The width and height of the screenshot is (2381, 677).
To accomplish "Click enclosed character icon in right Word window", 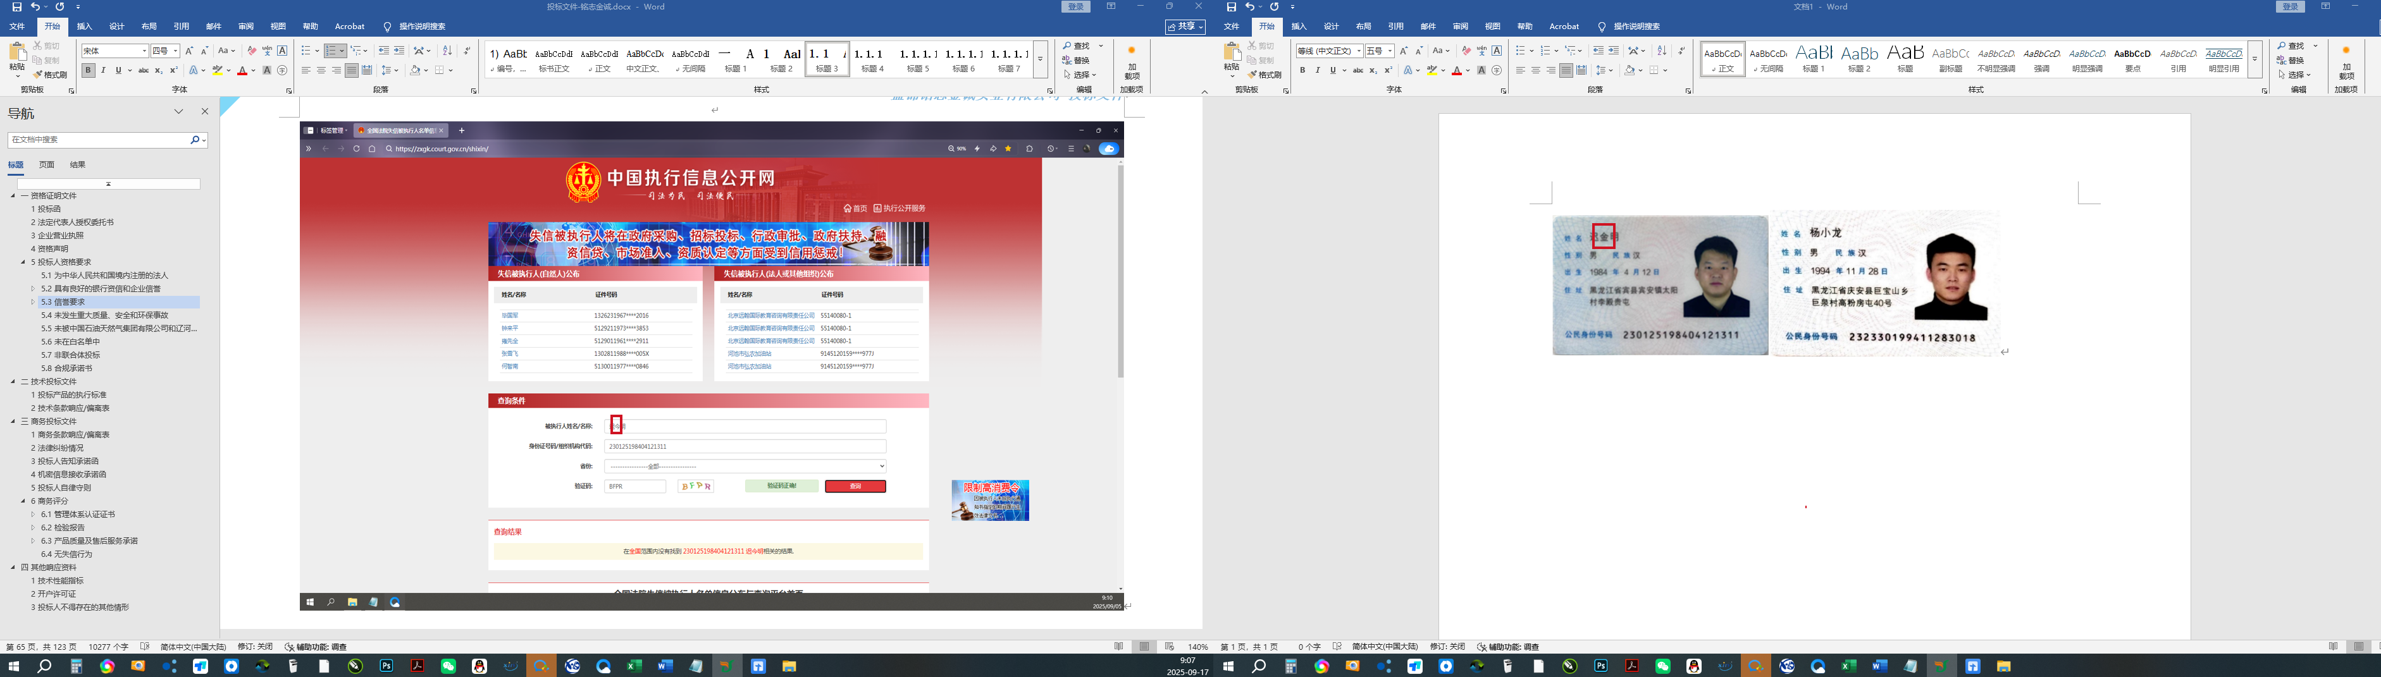I will [x=1497, y=70].
